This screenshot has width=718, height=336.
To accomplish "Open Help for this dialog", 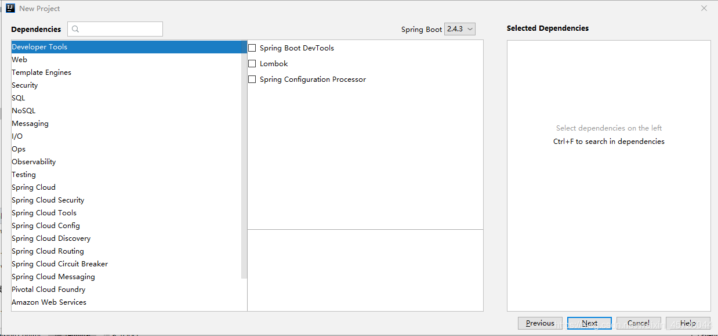I will coord(688,323).
